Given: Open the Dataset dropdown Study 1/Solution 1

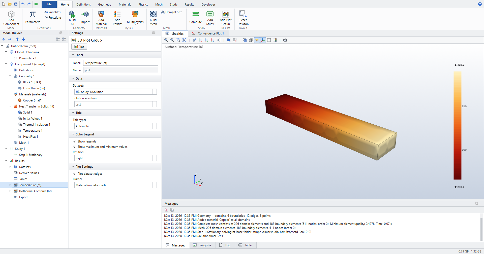Looking at the screenshot, I should [x=115, y=92].
